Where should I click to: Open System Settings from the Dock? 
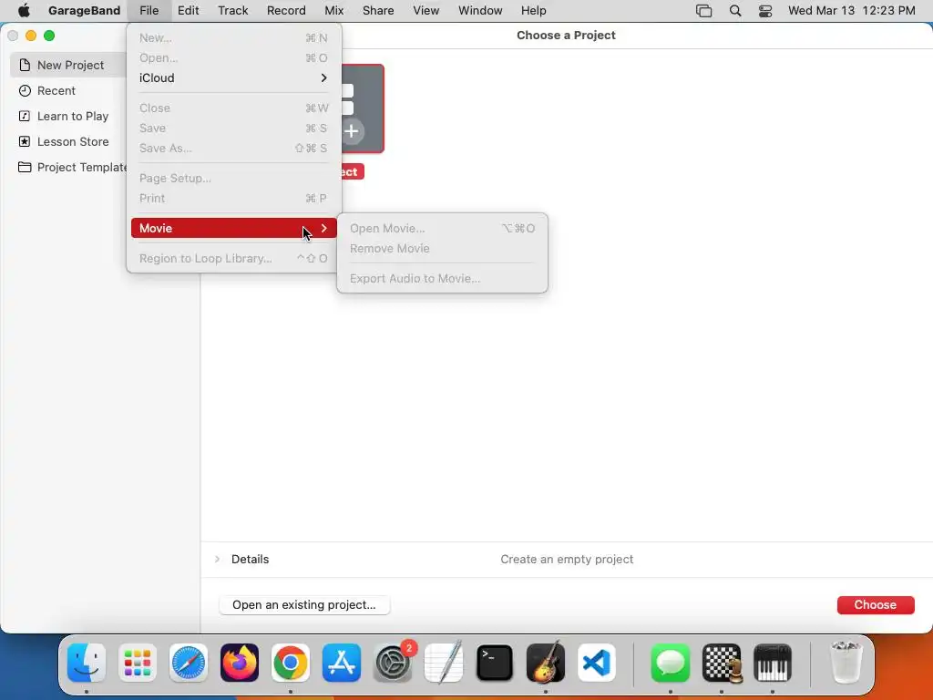pos(393,663)
